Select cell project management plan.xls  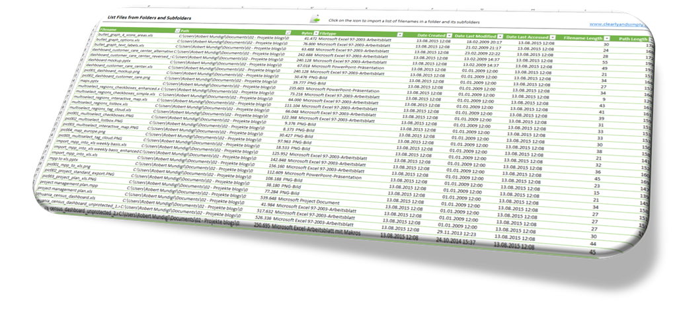[x=64, y=190]
